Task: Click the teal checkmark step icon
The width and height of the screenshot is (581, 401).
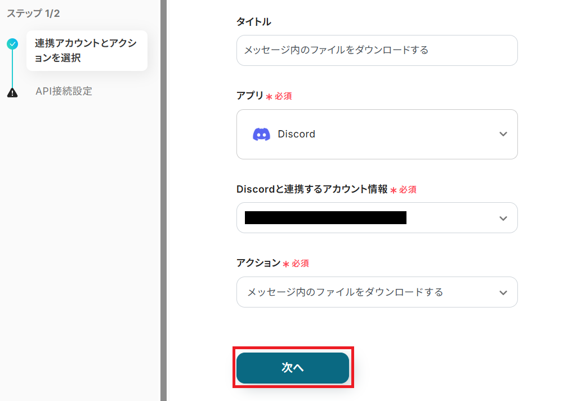Action: coord(12,44)
